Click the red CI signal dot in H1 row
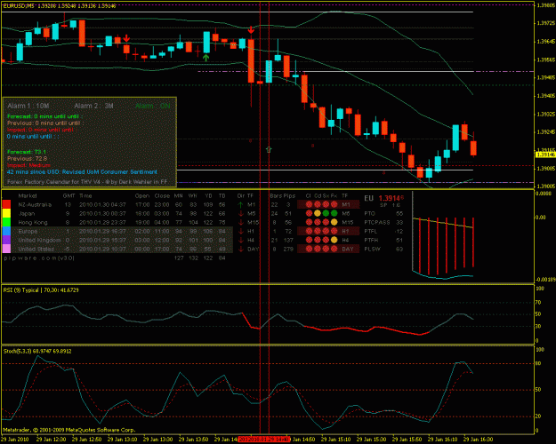556x444 pixels. pos(309,231)
